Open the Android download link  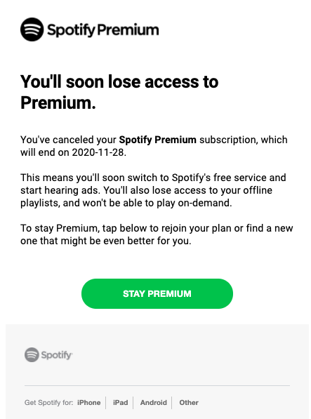(x=154, y=402)
